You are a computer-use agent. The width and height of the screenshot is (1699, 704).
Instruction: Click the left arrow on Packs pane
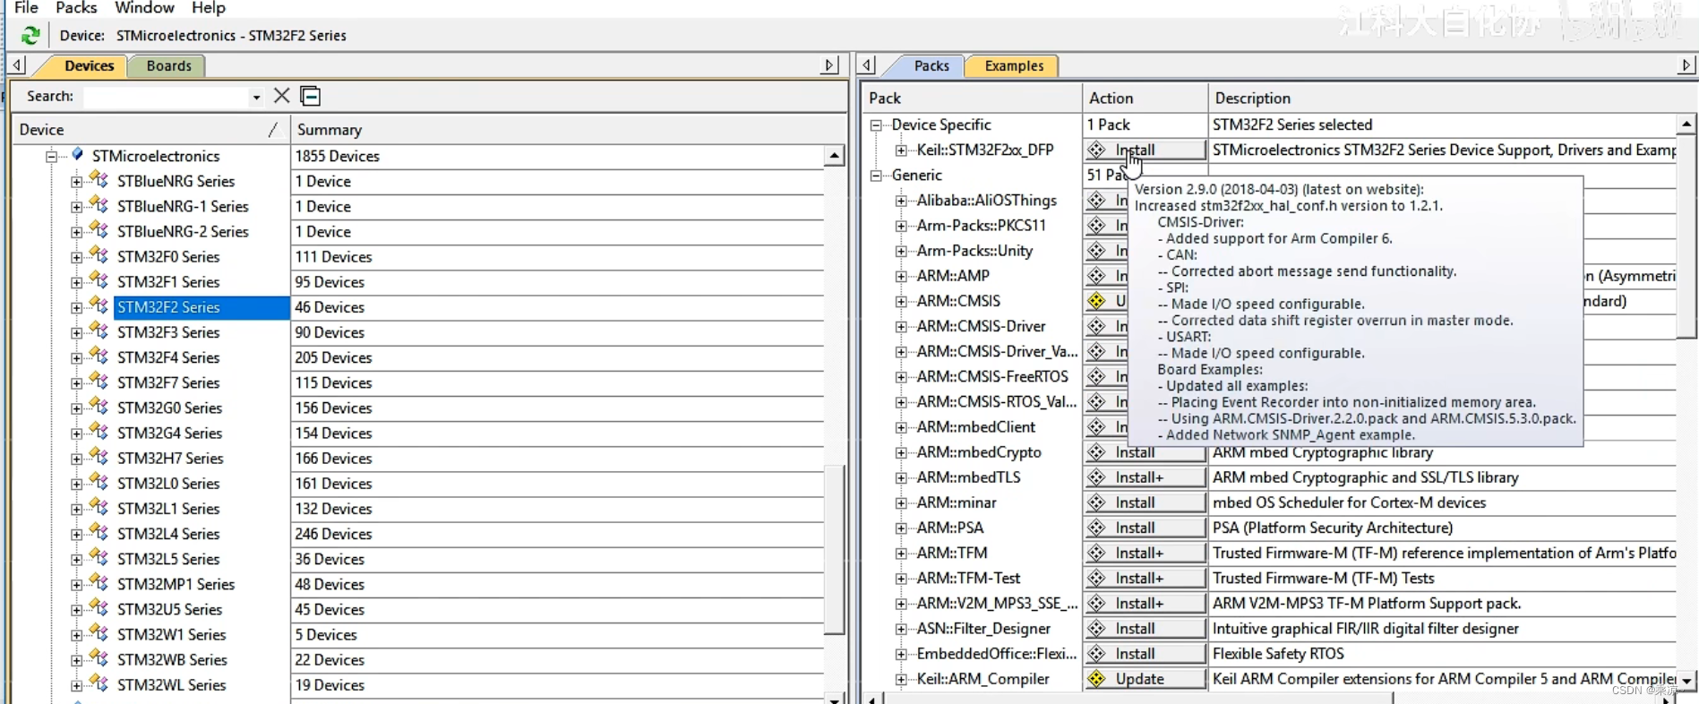866,65
